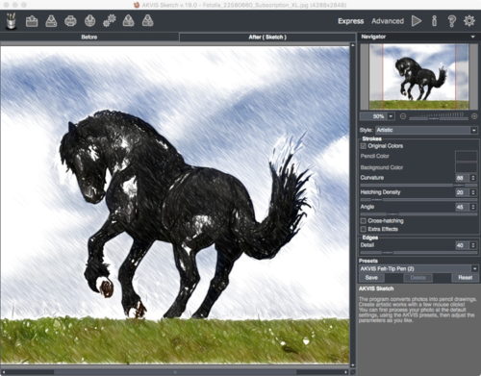
Task: Open help with the question mark icon
Action: pyautogui.click(x=451, y=21)
